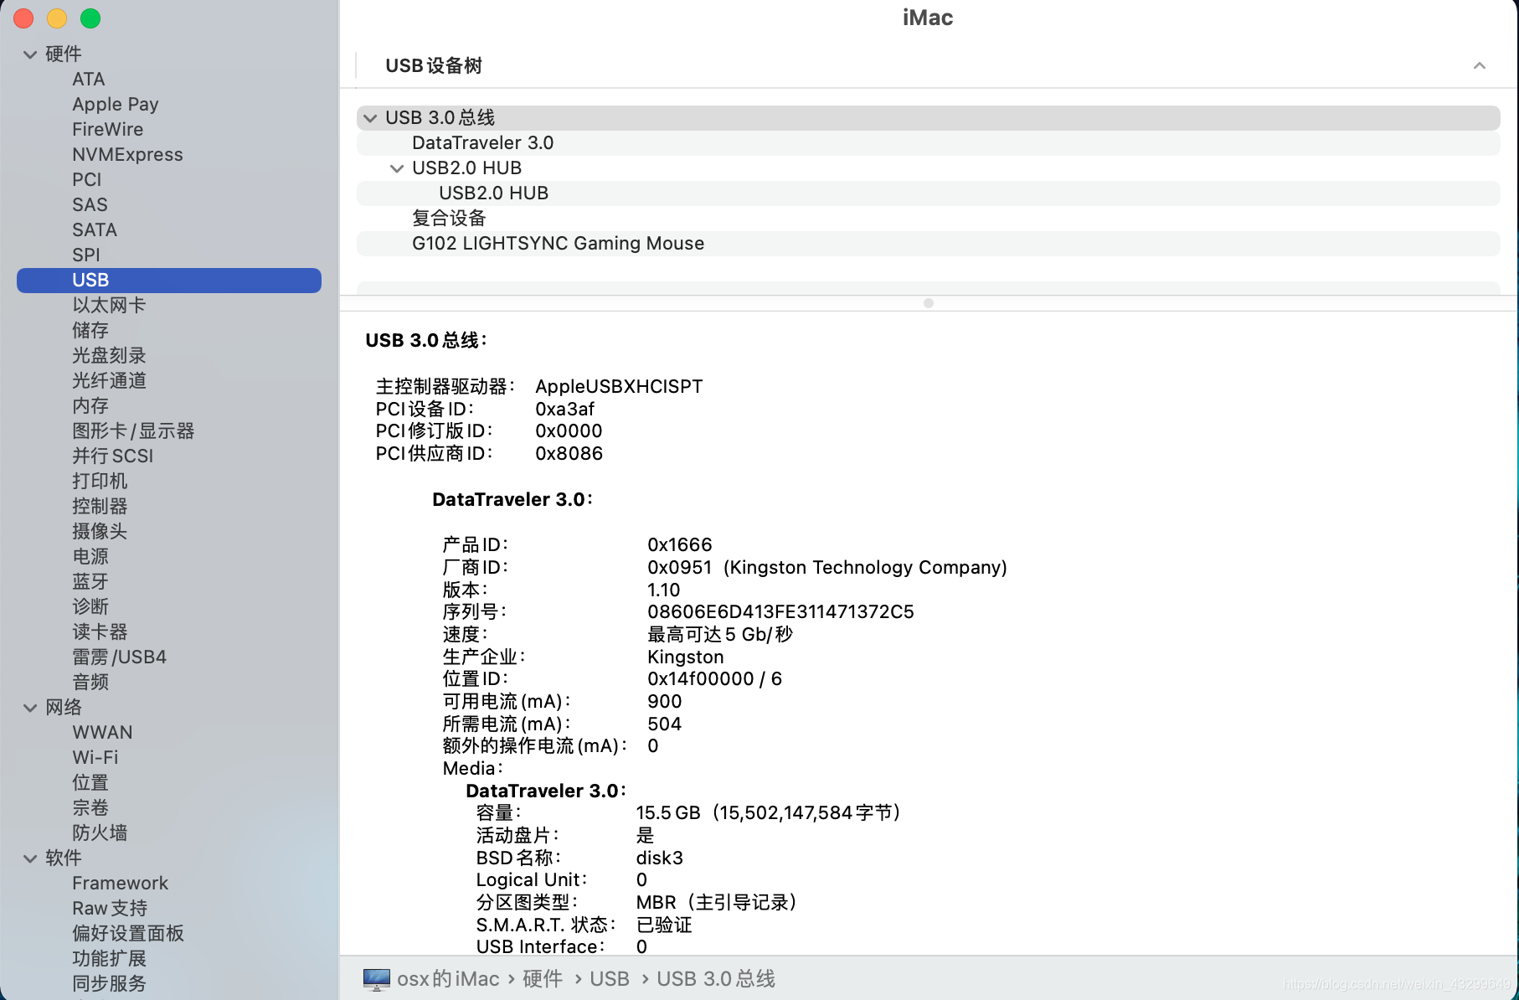
Task: Open 位置 under 网络
Action: pyautogui.click(x=90, y=783)
